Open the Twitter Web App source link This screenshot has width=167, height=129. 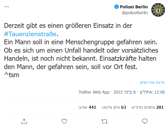click(94, 92)
